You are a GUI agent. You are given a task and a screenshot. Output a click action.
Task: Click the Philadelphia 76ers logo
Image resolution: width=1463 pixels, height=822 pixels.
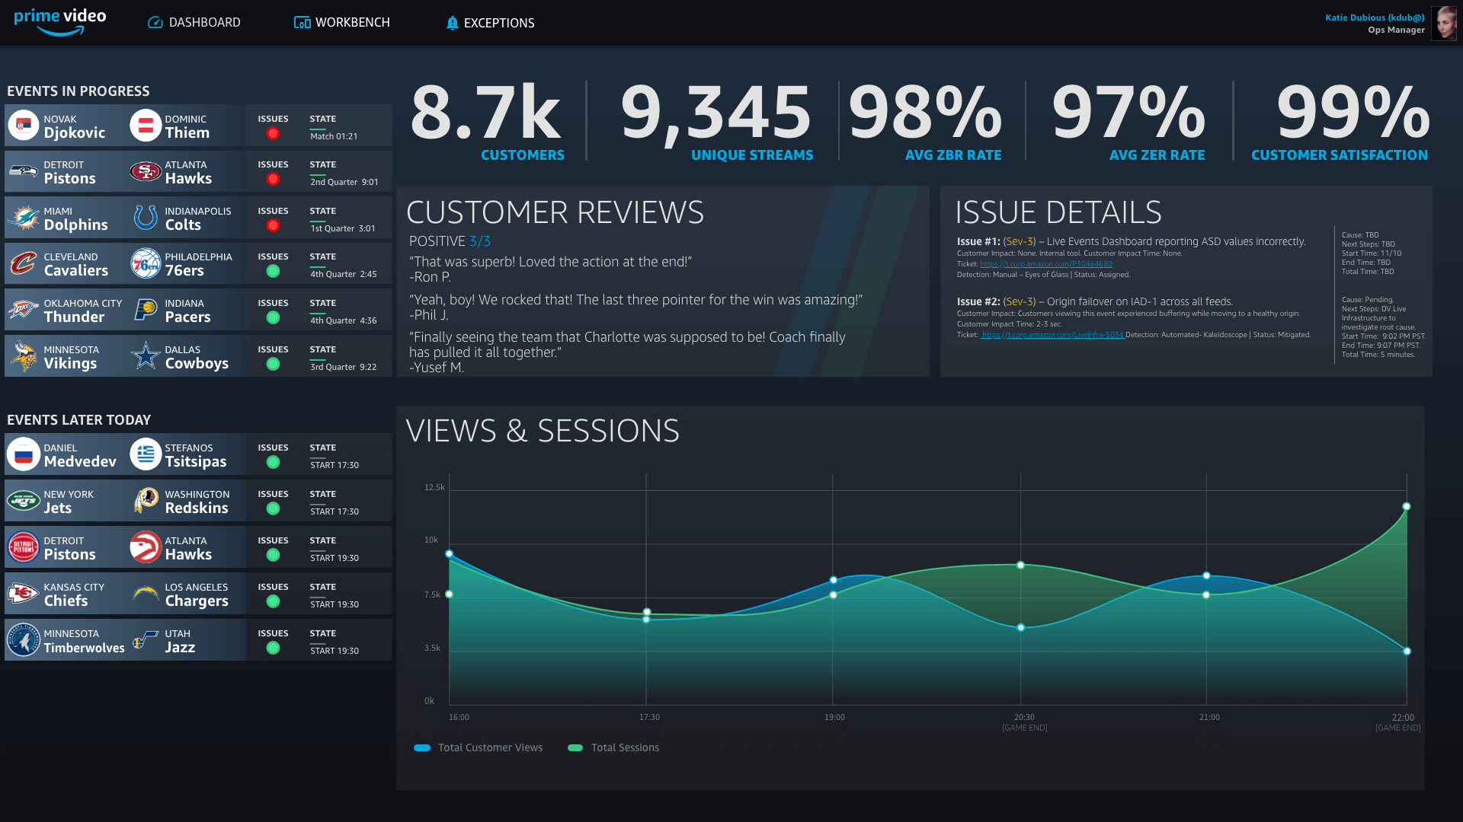[145, 263]
